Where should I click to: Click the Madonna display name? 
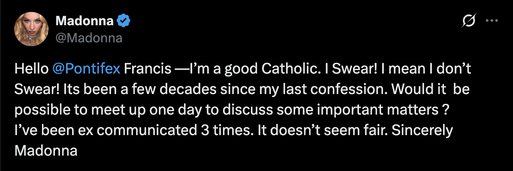tap(85, 21)
